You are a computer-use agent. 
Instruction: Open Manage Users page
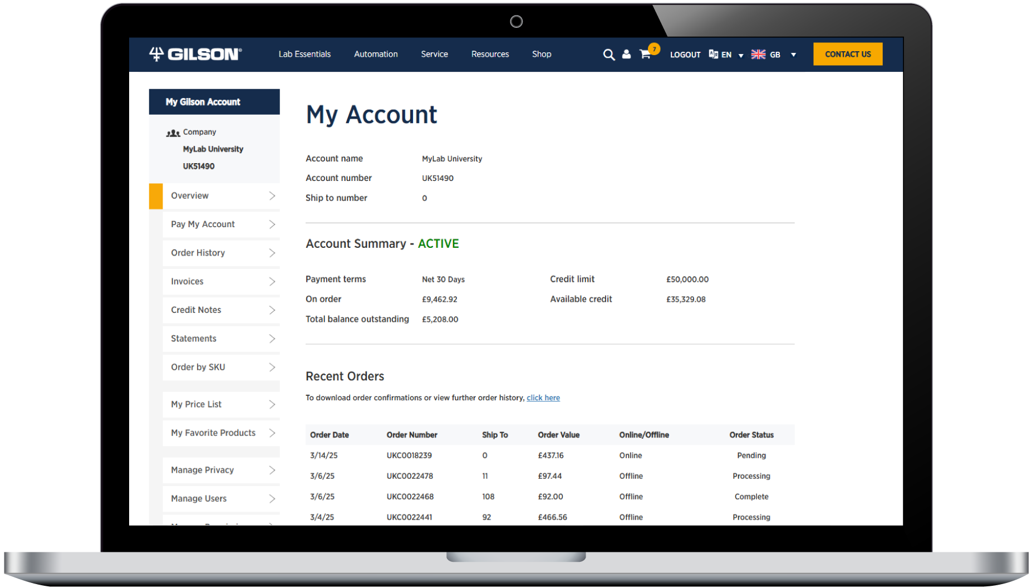point(221,499)
